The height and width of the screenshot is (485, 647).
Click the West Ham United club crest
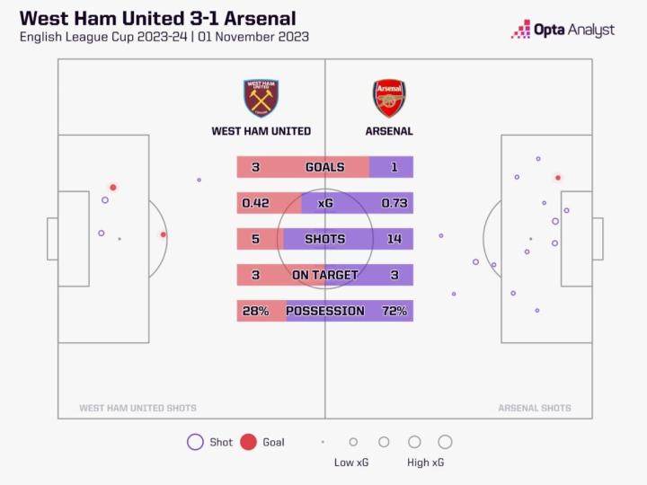pos(261,98)
